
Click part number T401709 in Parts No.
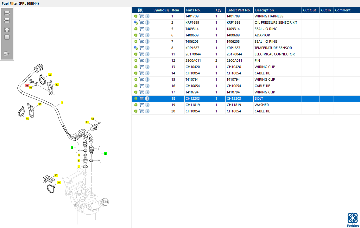click(x=192, y=16)
